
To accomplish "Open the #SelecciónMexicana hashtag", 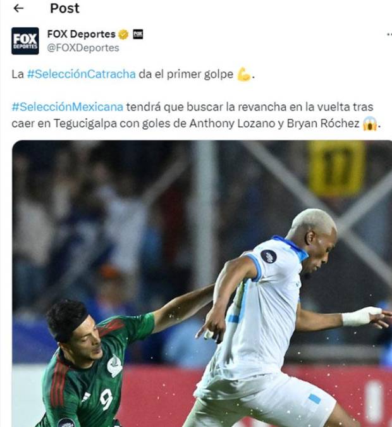I will point(68,107).
